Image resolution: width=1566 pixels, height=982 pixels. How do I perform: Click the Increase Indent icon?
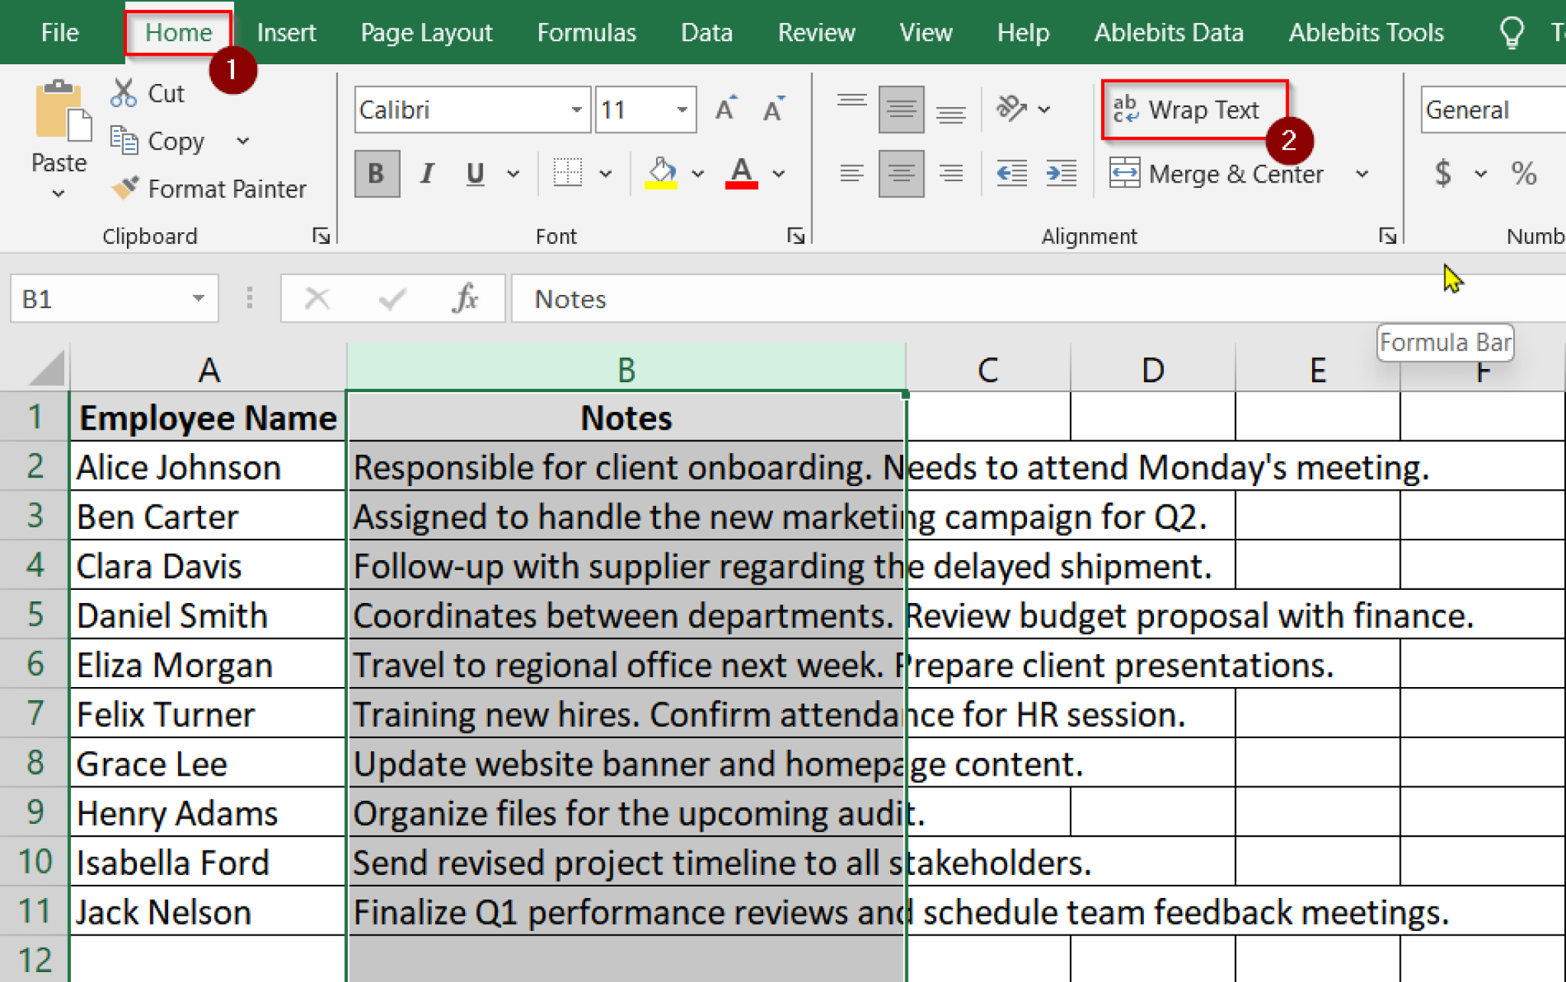pos(1061,173)
